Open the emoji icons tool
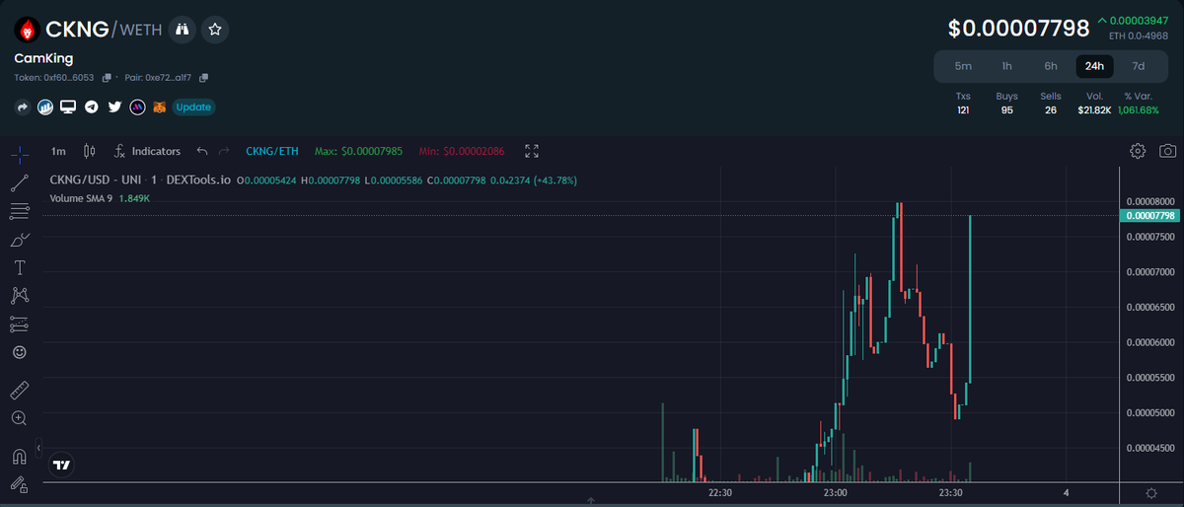 [x=19, y=352]
